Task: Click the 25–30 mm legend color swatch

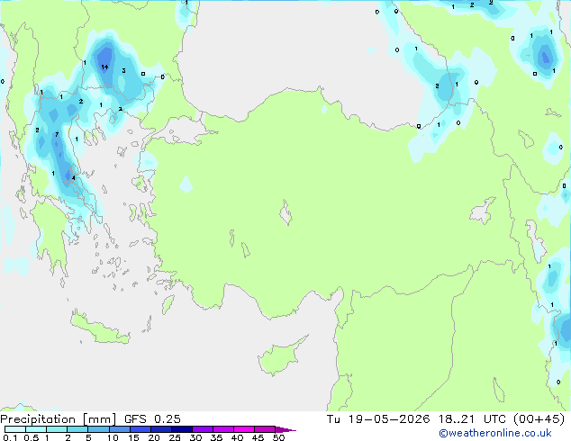Action: point(182,429)
